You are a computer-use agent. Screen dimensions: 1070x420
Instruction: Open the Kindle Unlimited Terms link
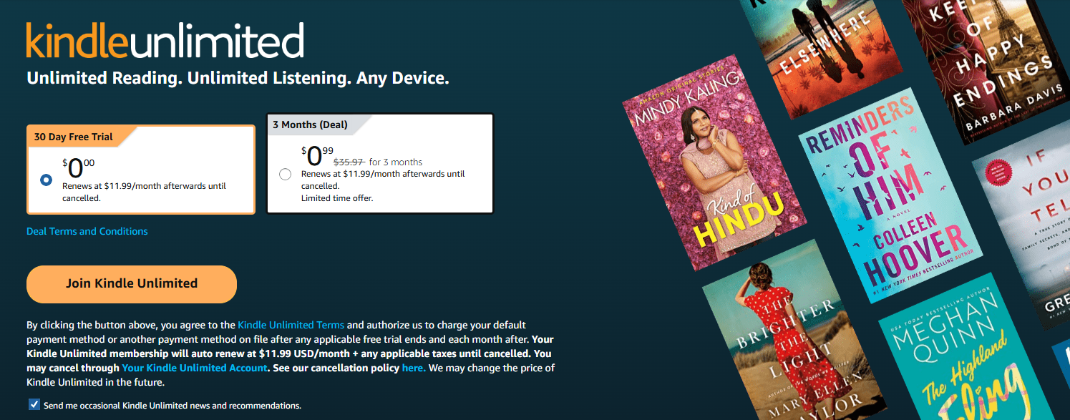(x=291, y=325)
